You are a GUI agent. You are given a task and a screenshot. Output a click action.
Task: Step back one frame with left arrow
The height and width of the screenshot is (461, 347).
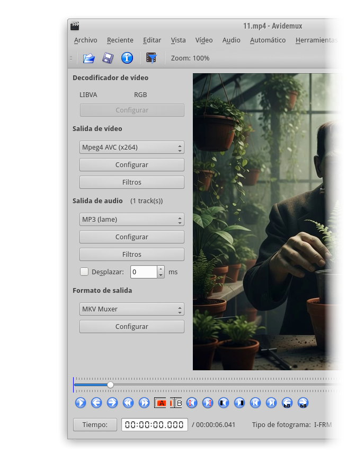[96, 403]
